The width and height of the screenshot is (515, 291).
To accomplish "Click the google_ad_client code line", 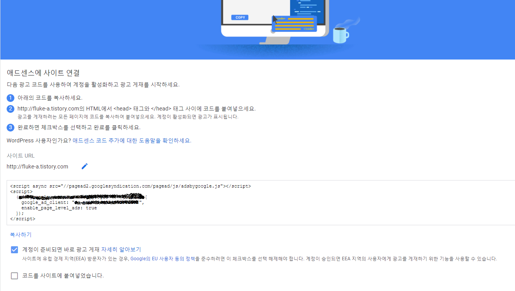I will click(x=82, y=203).
